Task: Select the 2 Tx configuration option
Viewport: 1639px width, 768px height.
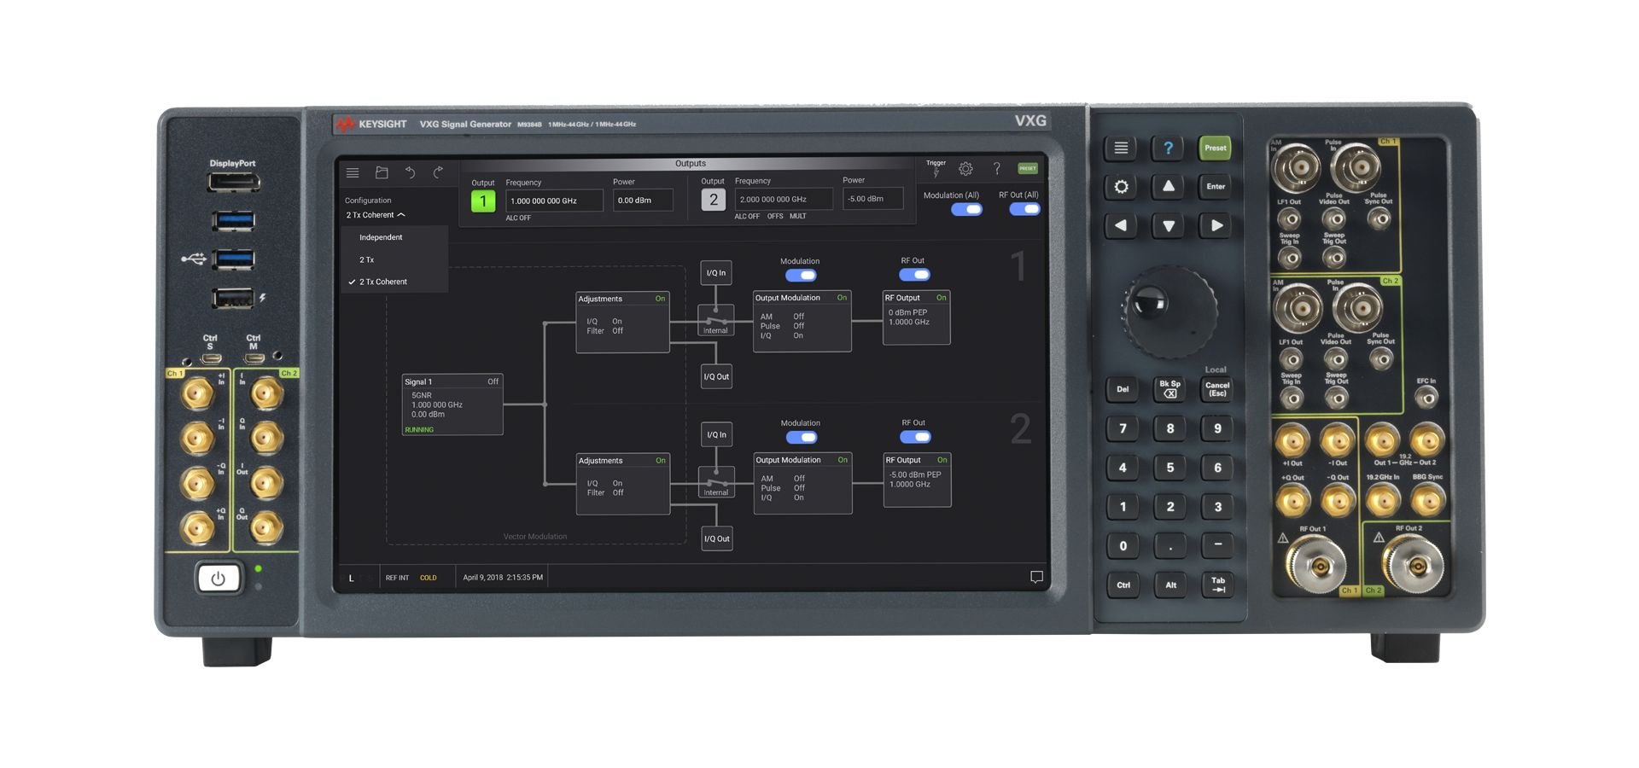Action: point(394,259)
